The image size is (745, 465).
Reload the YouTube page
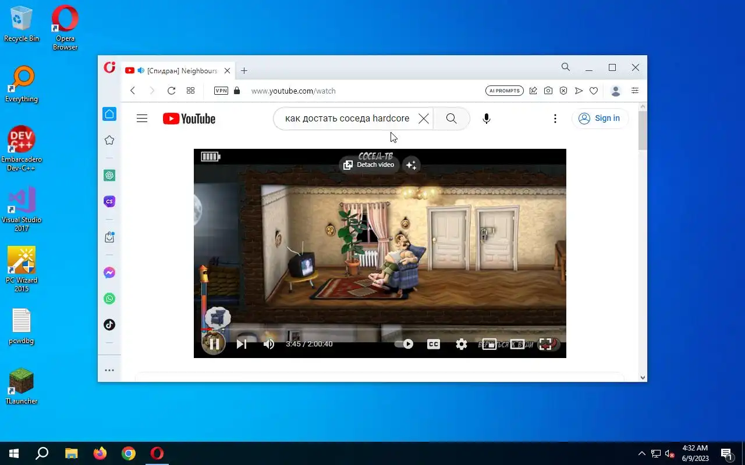(x=171, y=91)
